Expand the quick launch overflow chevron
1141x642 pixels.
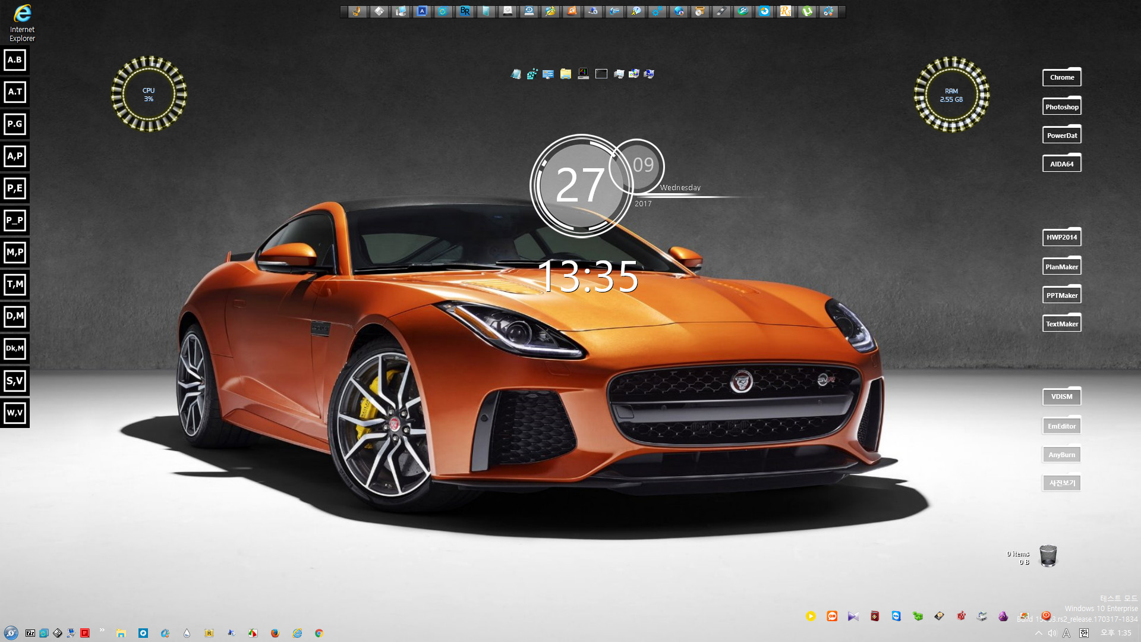102,630
